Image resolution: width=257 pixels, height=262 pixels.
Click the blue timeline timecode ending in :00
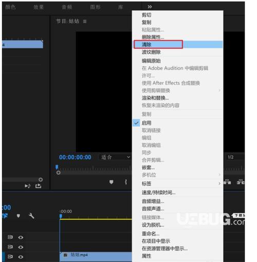click(7, 208)
